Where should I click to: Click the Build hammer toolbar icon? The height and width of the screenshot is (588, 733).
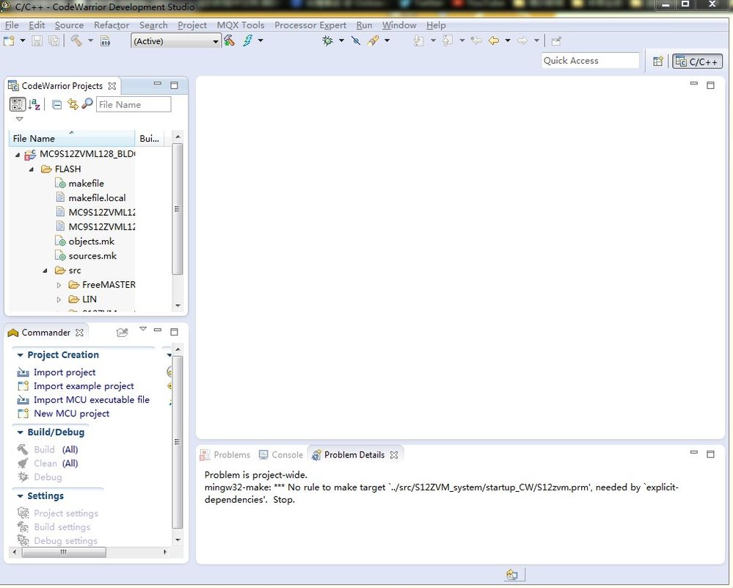point(76,40)
